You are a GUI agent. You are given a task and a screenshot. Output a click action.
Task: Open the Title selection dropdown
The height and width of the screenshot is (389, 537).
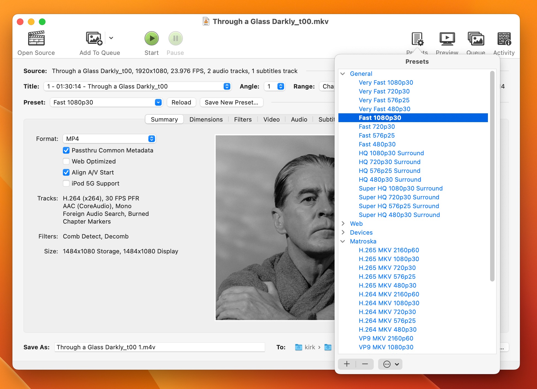137,86
